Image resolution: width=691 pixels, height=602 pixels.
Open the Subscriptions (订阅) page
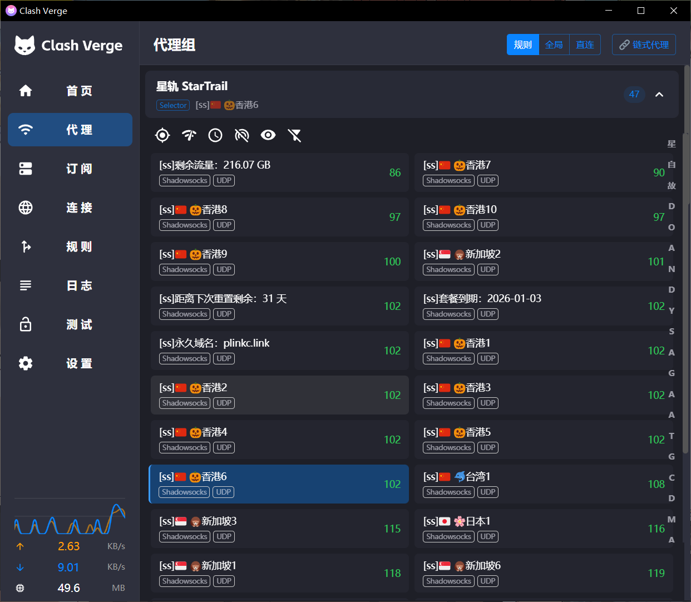click(x=70, y=169)
